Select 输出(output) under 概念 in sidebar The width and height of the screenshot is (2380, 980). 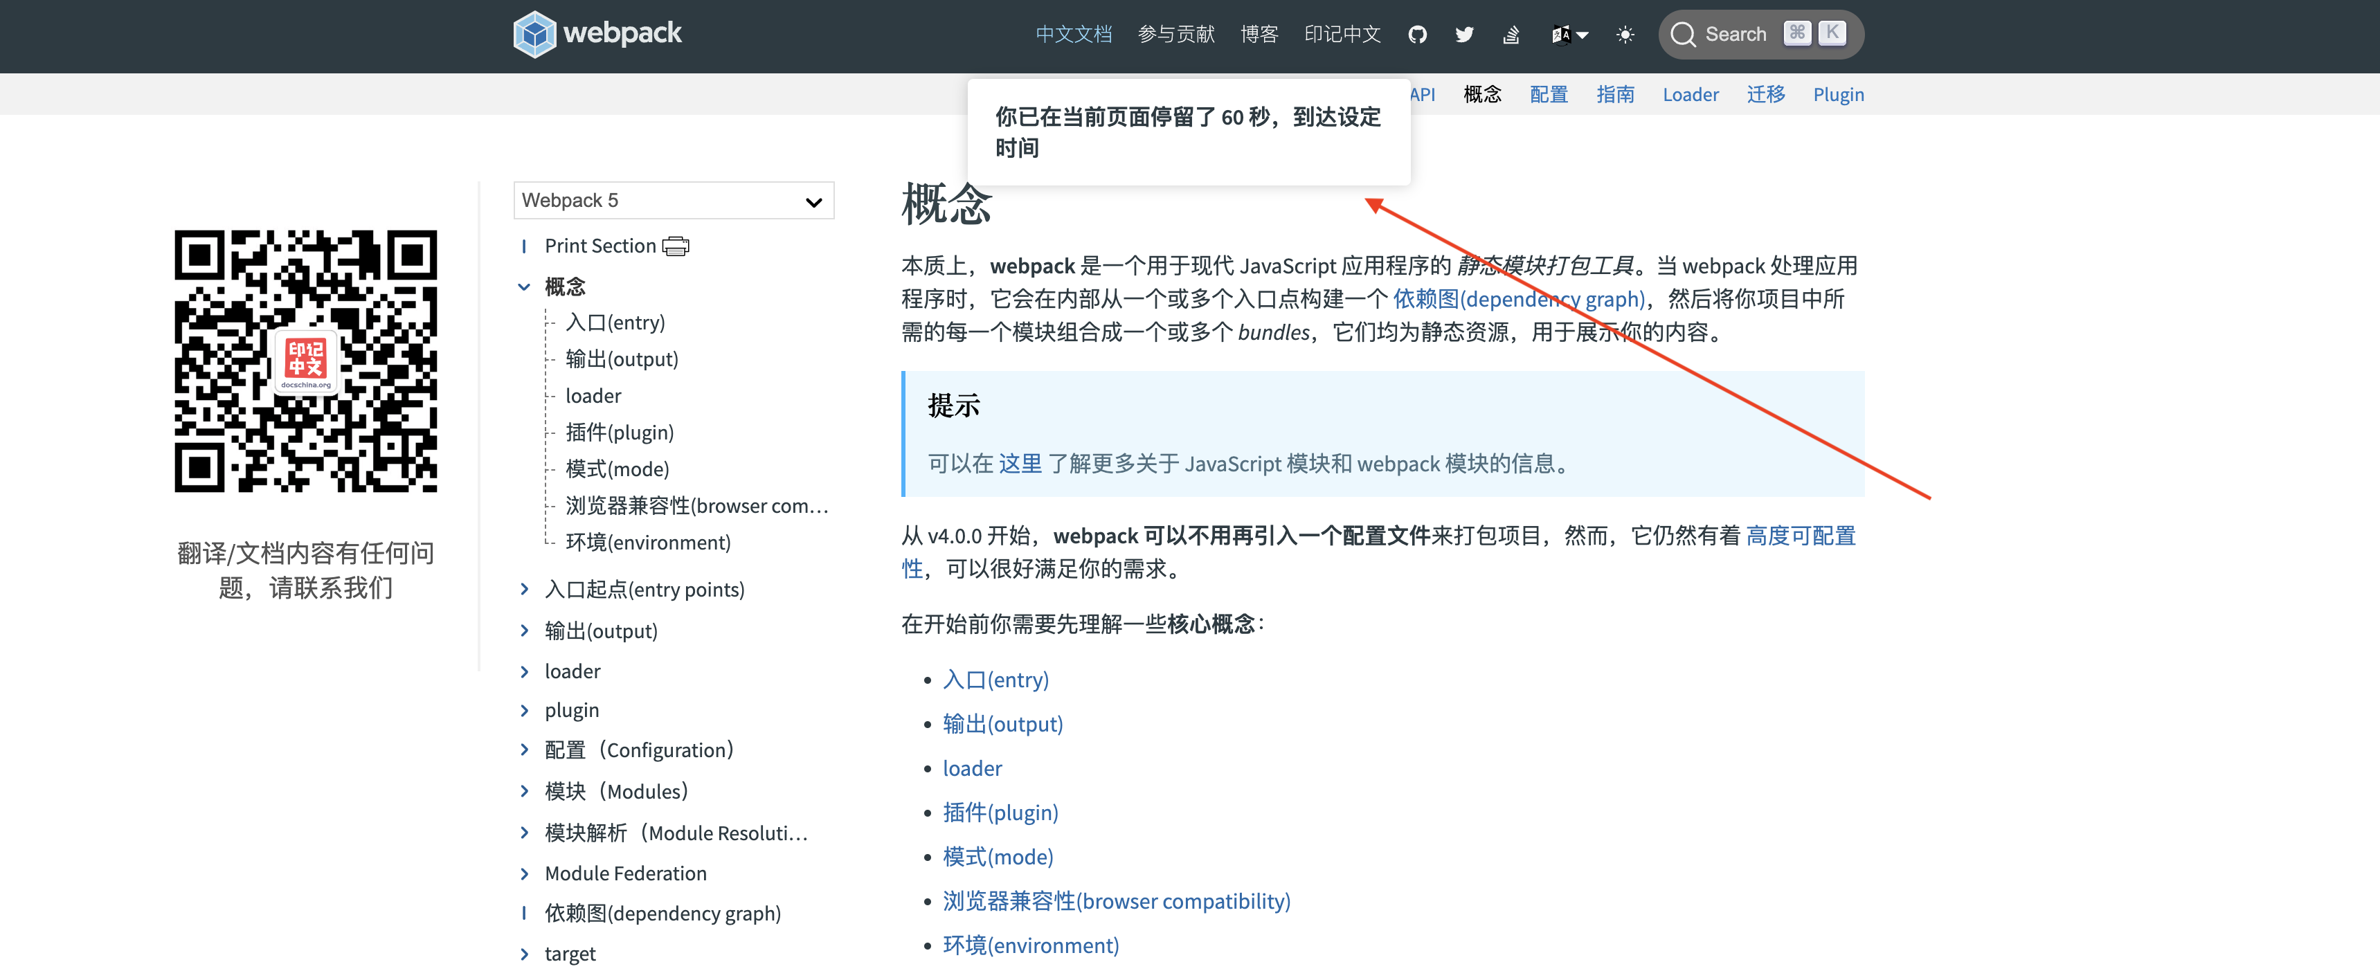(622, 359)
